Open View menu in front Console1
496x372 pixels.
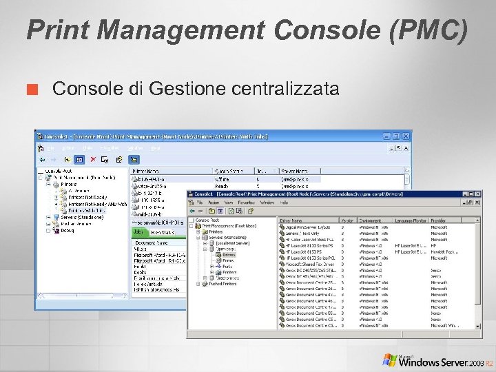coord(229,203)
